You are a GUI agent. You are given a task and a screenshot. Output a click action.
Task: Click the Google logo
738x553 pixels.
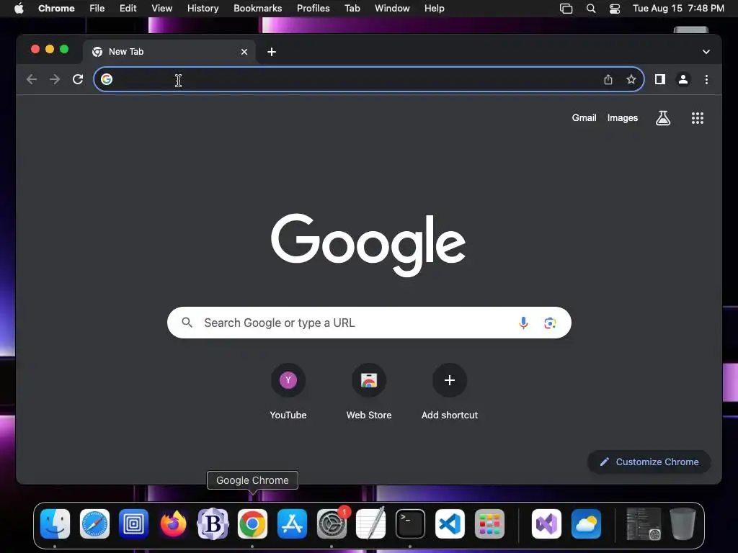coord(368,245)
